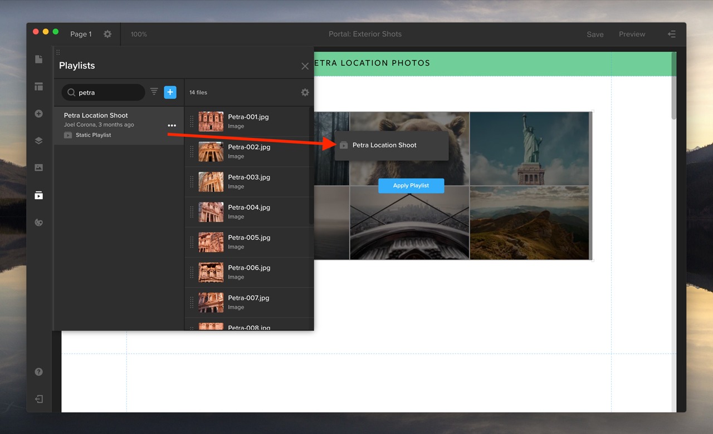Open the playlist filter options icon

click(154, 92)
